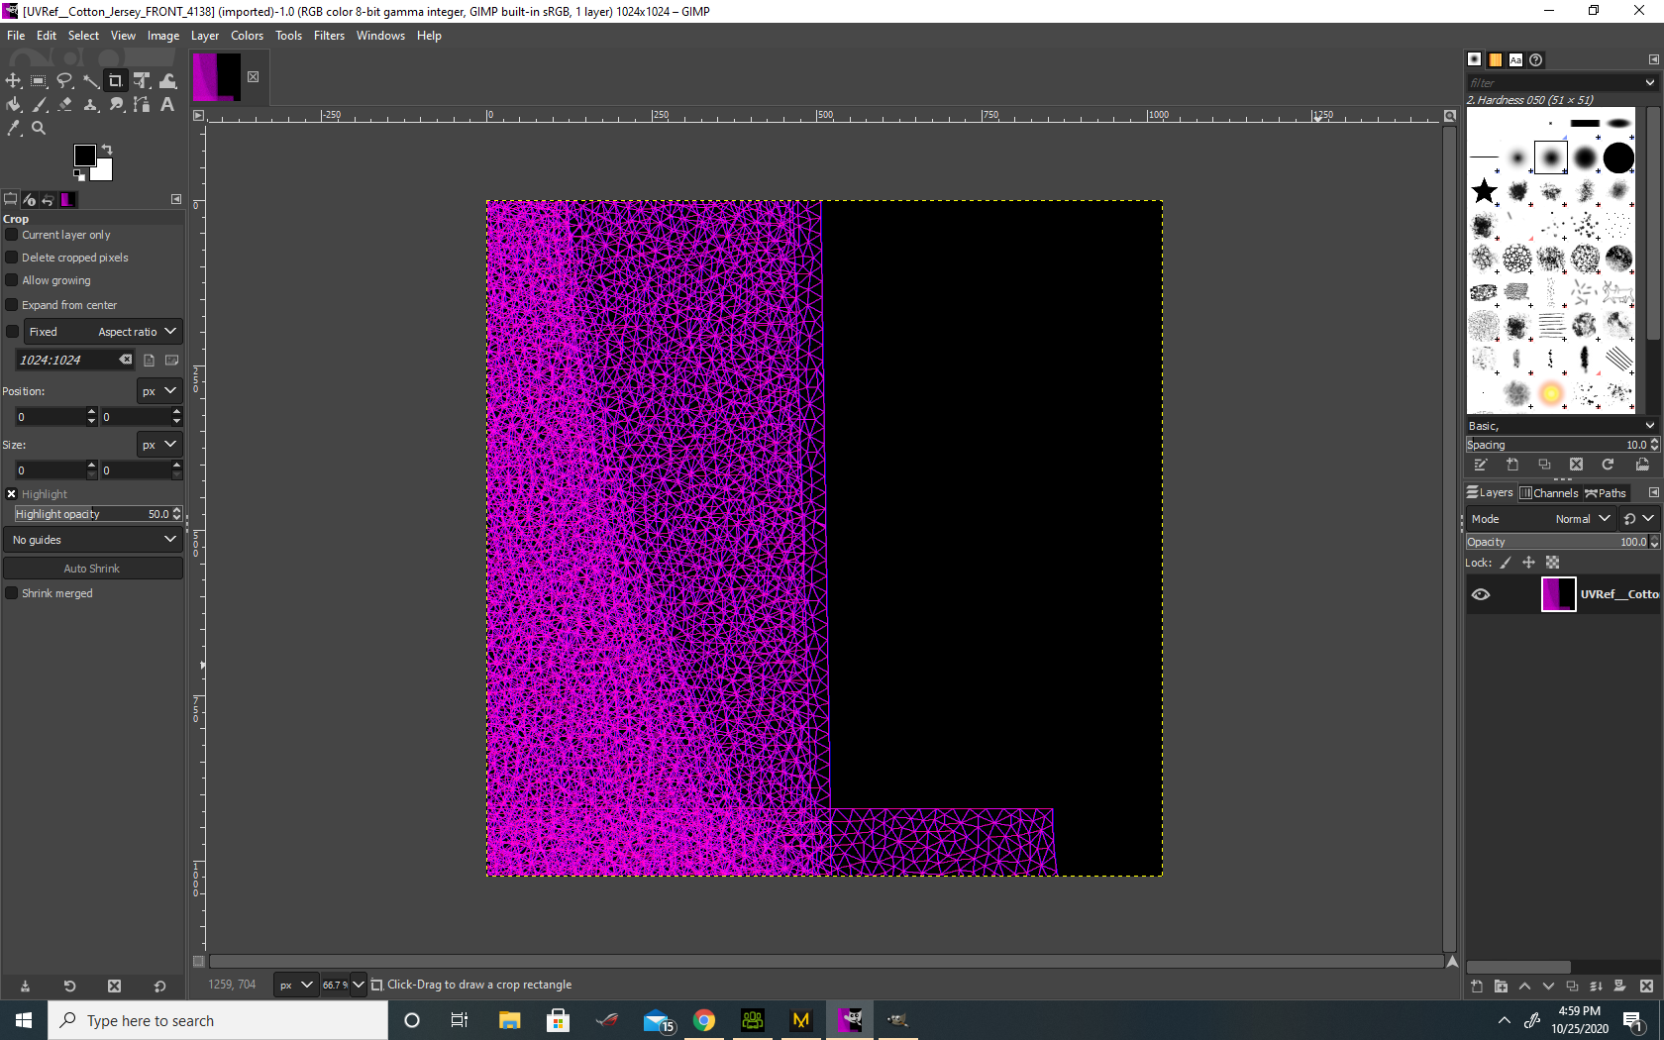The image size is (1664, 1040).
Task: Open layer Mode Normal dropdown
Action: point(1541,519)
